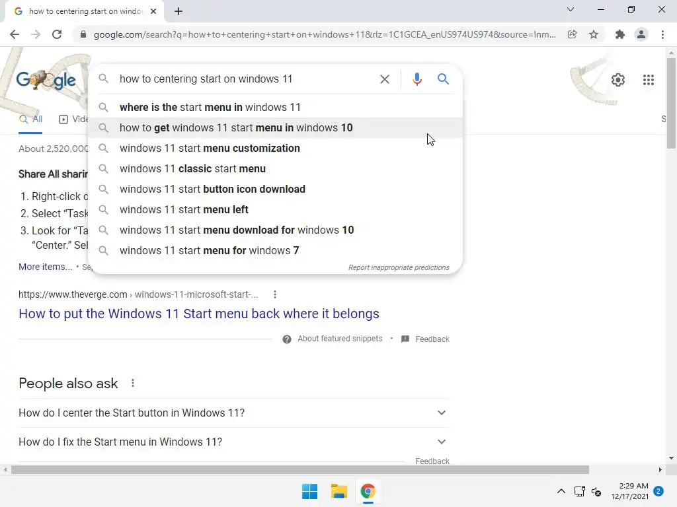Open the Windows Start button on the taskbar
This screenshot has height=507, width=677.
tap(309, 491)
